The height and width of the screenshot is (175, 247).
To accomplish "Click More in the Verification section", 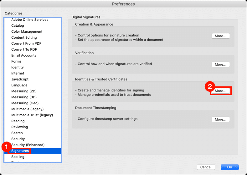I will pyautogui.click(x=220, y=64).
